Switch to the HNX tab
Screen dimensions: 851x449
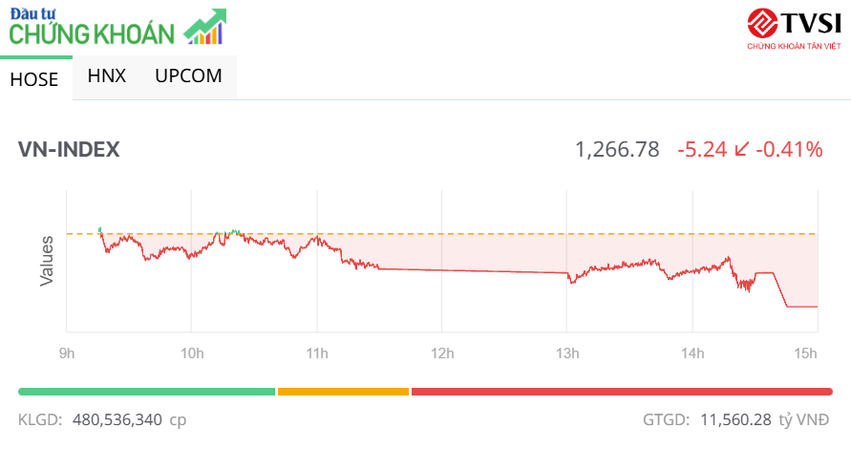(106, 75)
